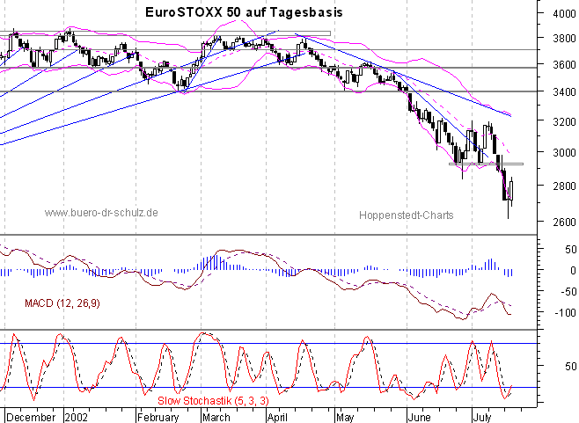The height and width of the screenshot is (423, 579).
Task: Click the 3000 price axis value
Action: (x=565, y=152)
